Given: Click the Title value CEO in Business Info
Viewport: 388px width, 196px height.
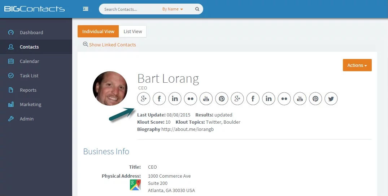Looking at the screenshot, I should (x=152, y=167).
